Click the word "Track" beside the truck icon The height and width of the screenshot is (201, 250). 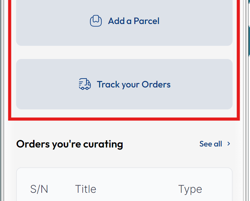point(108,84)
